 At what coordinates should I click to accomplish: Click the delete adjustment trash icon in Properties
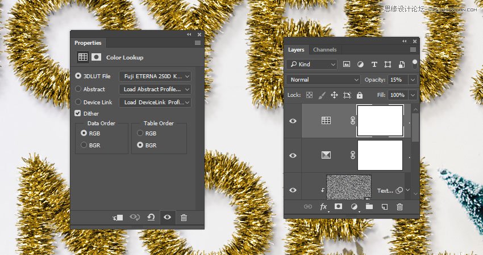(x=184, y=217)
